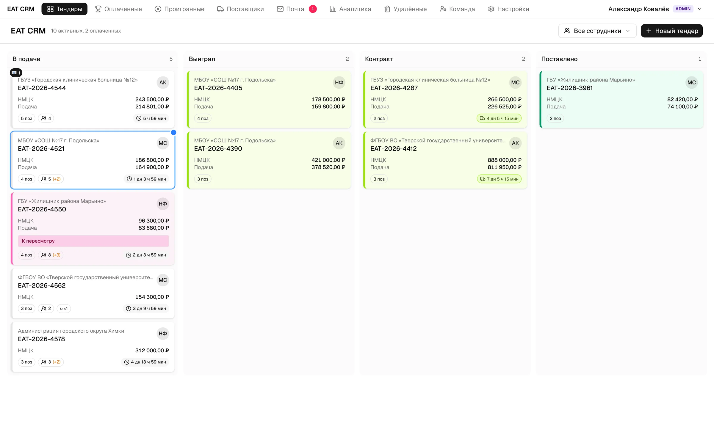Image resolution: width=714 pixels, height=446 pixels.
Task: Click the trash icon next to Удалённые
Action: point(387,9)
